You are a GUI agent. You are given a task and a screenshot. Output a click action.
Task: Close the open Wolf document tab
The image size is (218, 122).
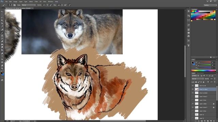pos(33,8)
